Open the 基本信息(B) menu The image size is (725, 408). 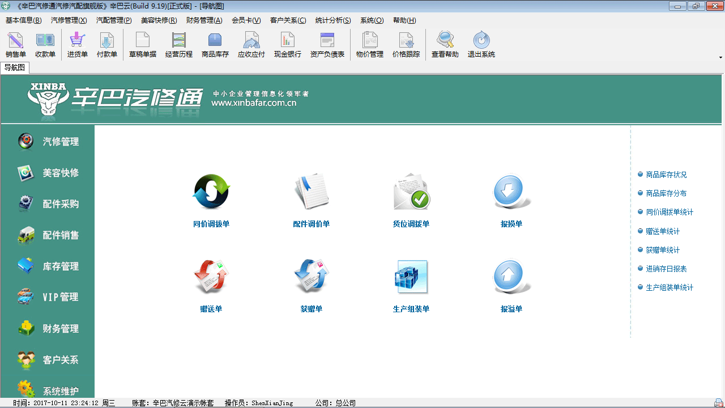click(x=23, y=20)
